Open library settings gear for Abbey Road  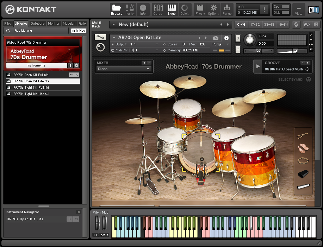coord(76,65)
